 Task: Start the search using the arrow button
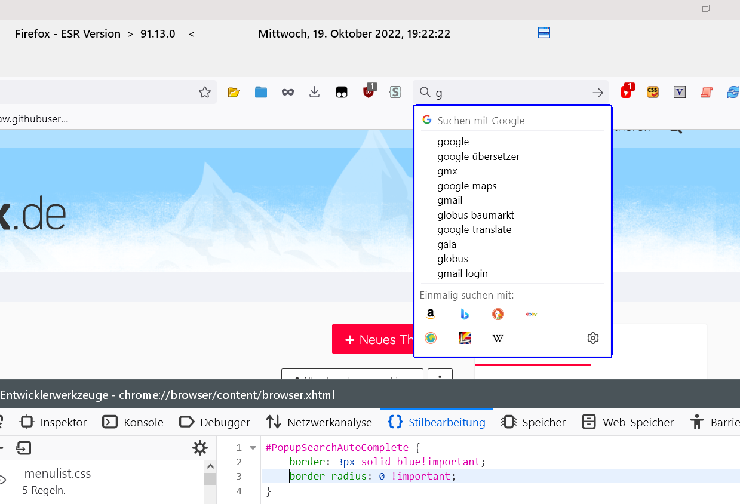point(597,93)
